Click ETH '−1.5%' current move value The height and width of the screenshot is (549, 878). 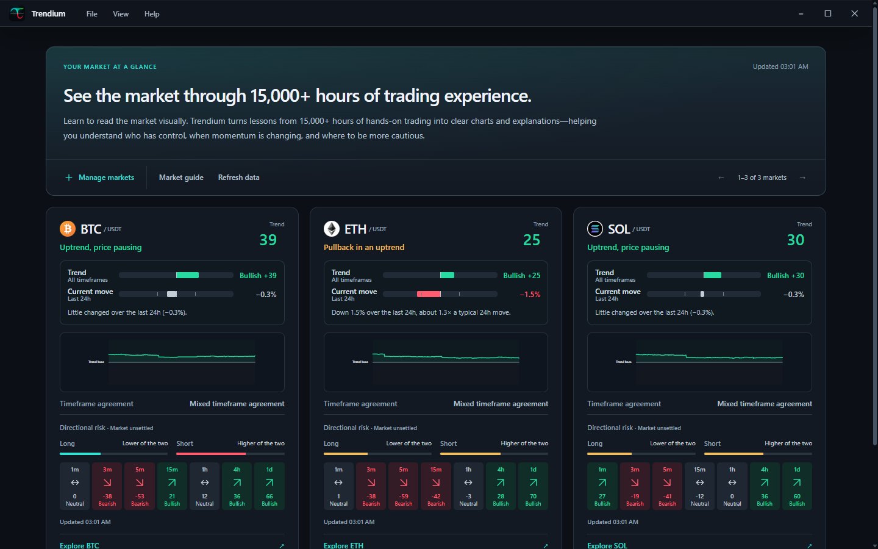coord(530,295)
